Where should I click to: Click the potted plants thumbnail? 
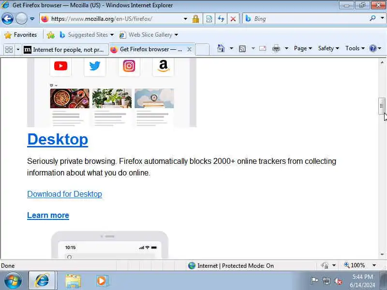pos(112,99)
